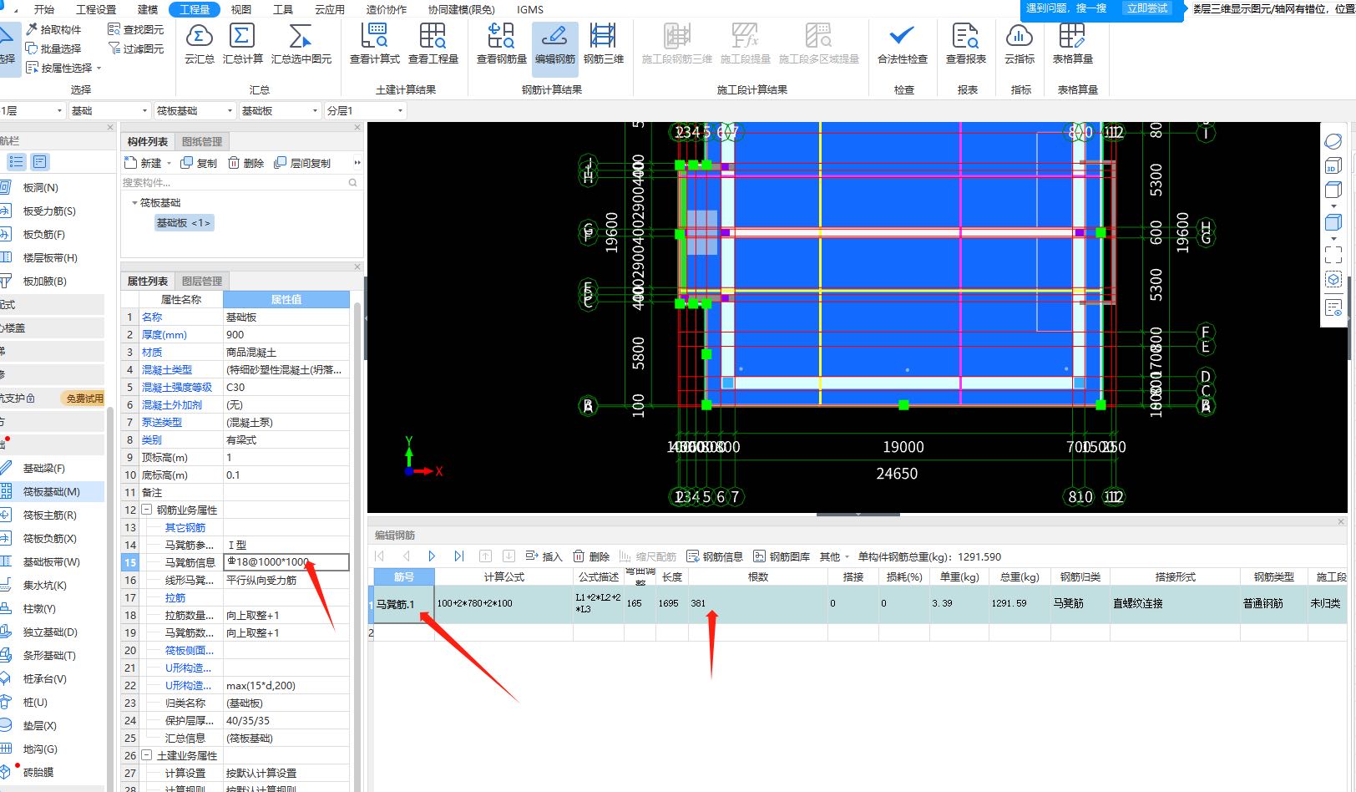Screen dimensions: 1356x792
Task: Go to next rebar record
Action: (432, 556)
